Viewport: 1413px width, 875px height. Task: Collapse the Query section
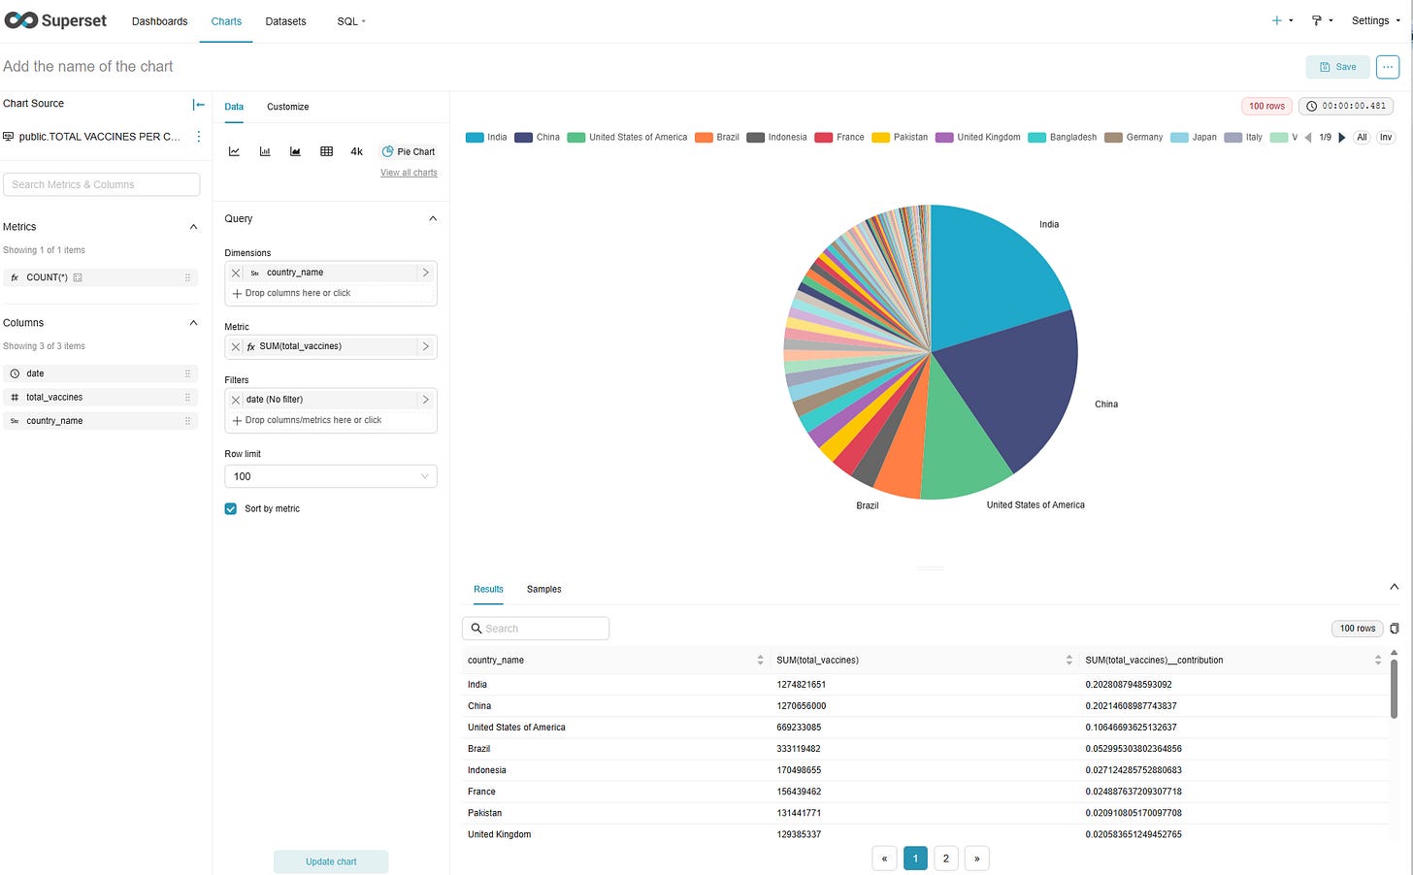click(433, 218)
